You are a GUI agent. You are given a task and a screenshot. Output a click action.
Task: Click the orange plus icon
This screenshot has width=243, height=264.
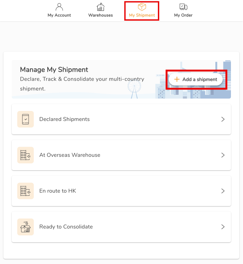pos(177,79)
